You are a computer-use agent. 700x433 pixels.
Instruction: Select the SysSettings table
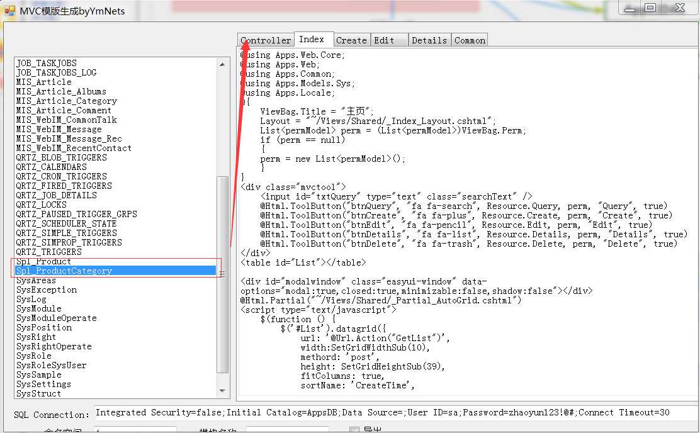[44, 384]
